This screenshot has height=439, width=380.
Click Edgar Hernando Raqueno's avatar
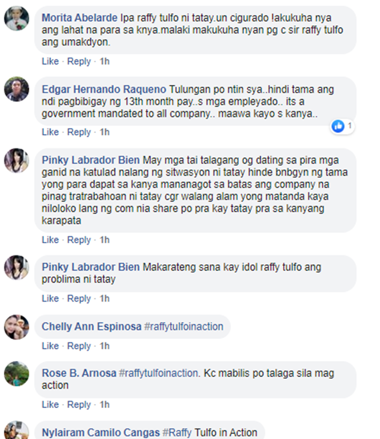tap(17, 89)
